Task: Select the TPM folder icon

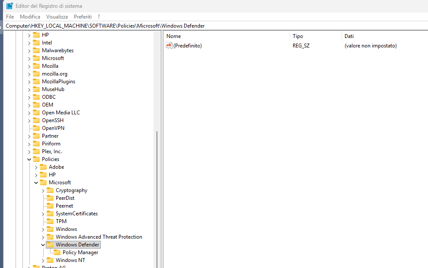Action: point(50,221)
